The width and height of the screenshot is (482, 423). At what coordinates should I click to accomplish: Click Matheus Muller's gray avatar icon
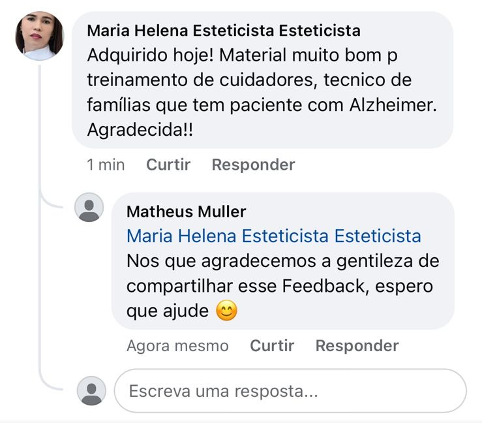[x=90, y=208]
